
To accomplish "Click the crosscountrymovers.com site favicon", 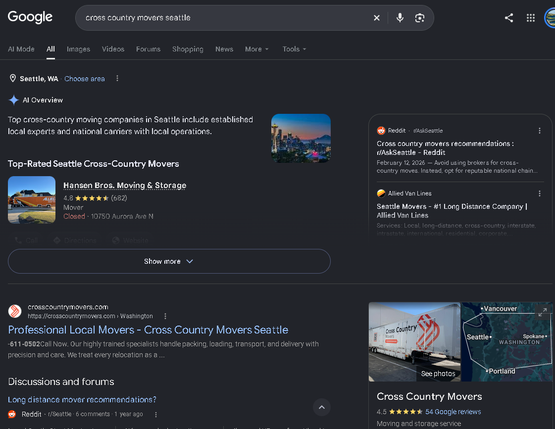I will pyautogui.click(x=15, y=311).
